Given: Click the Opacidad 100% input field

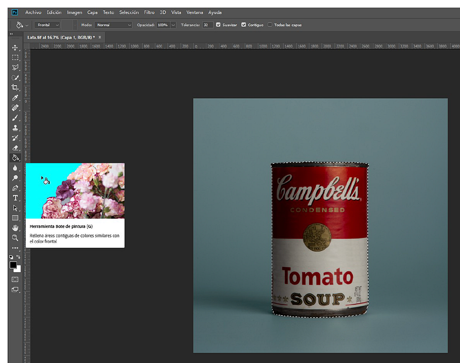Looking at the screenshot, I should coord(163,25).
